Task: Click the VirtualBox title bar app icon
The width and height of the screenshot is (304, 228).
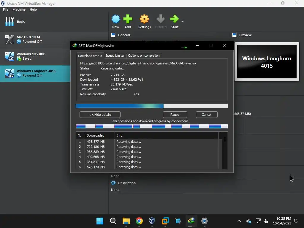Action: click(3, 3)
